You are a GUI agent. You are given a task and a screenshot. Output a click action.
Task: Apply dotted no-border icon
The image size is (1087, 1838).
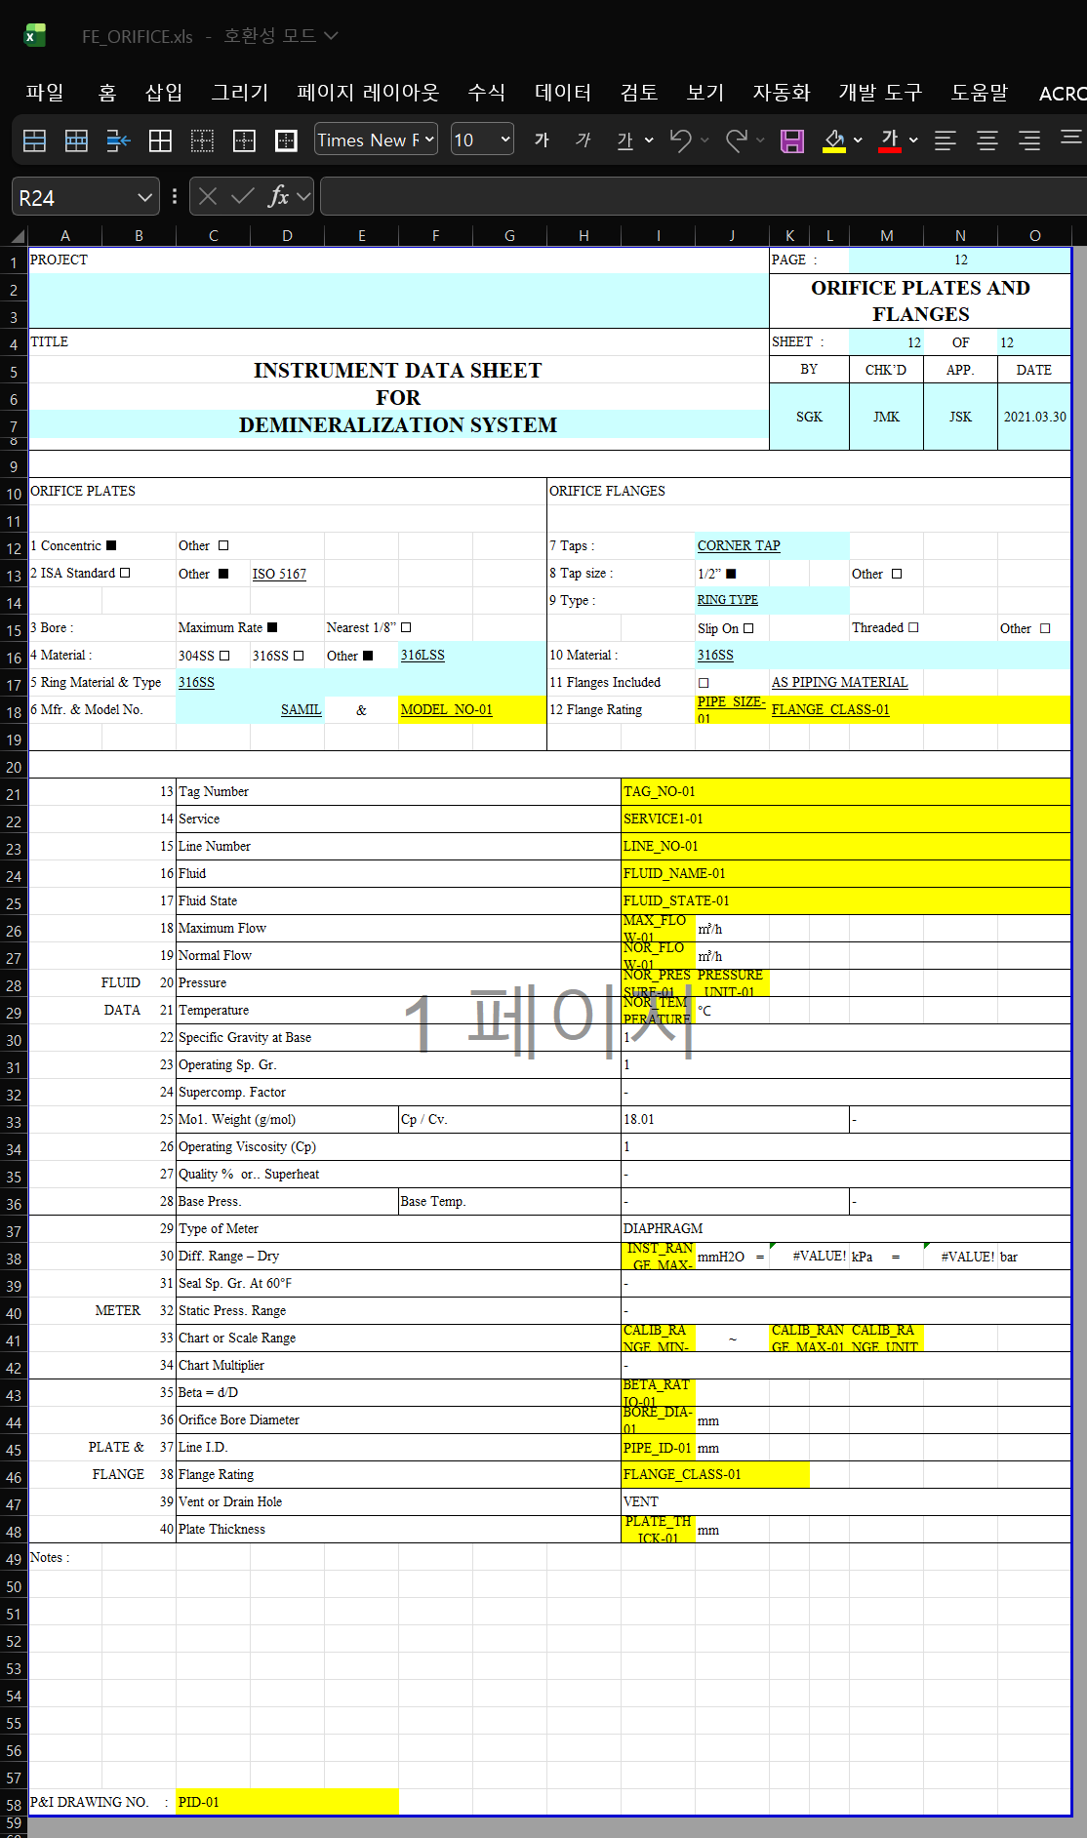(202, 140)
